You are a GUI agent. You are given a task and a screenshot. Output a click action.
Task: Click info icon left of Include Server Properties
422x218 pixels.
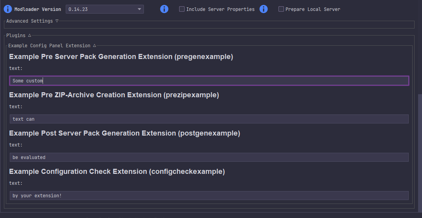[164, 9]
